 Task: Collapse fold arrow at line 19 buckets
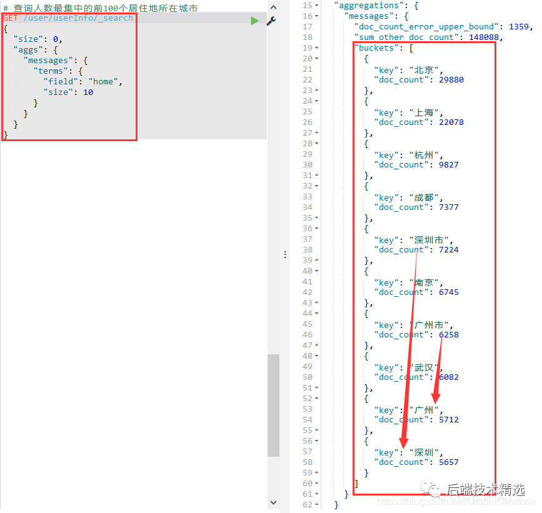[316, 48]
